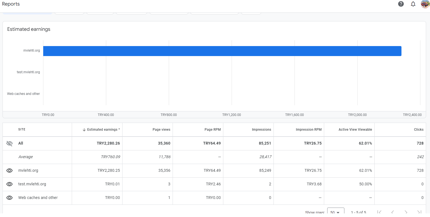Click the TRY400.00 chart axis label
The width and height of the screenshot is (430, 217).
pos(106,115)
